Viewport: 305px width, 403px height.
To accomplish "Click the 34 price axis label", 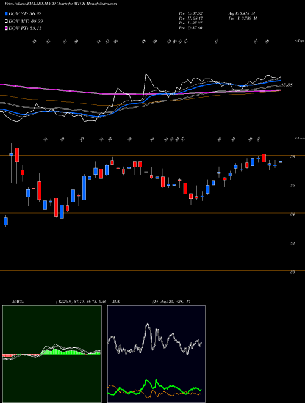I will [292, 214].
